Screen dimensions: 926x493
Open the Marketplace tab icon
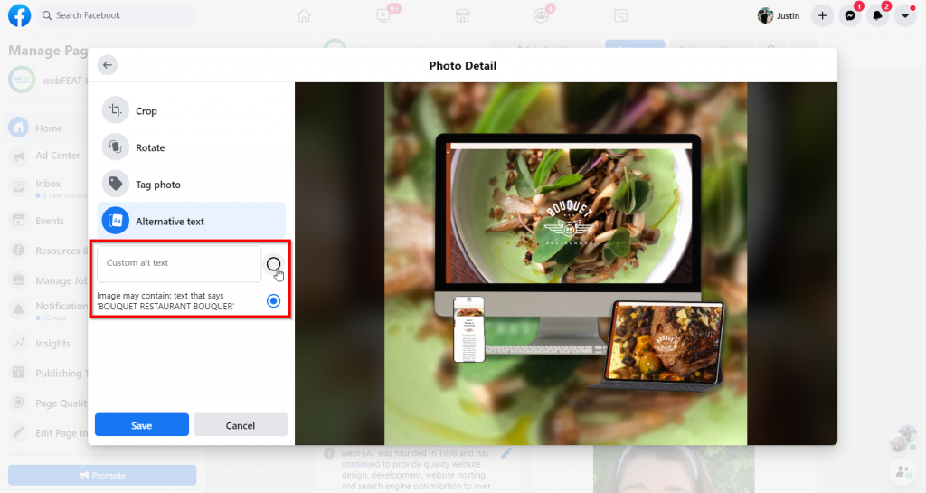pos(462,15)
